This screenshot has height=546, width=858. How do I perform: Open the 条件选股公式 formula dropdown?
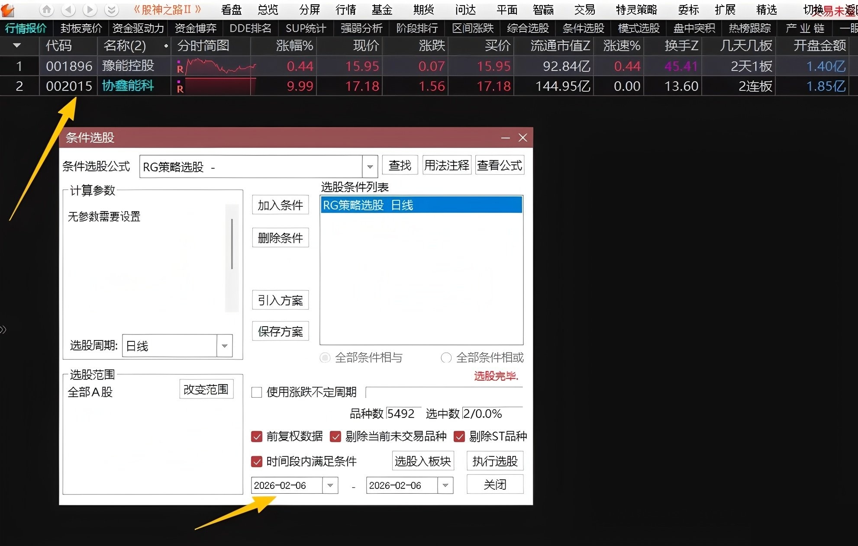pyautogui.click(x=370, y=167)
